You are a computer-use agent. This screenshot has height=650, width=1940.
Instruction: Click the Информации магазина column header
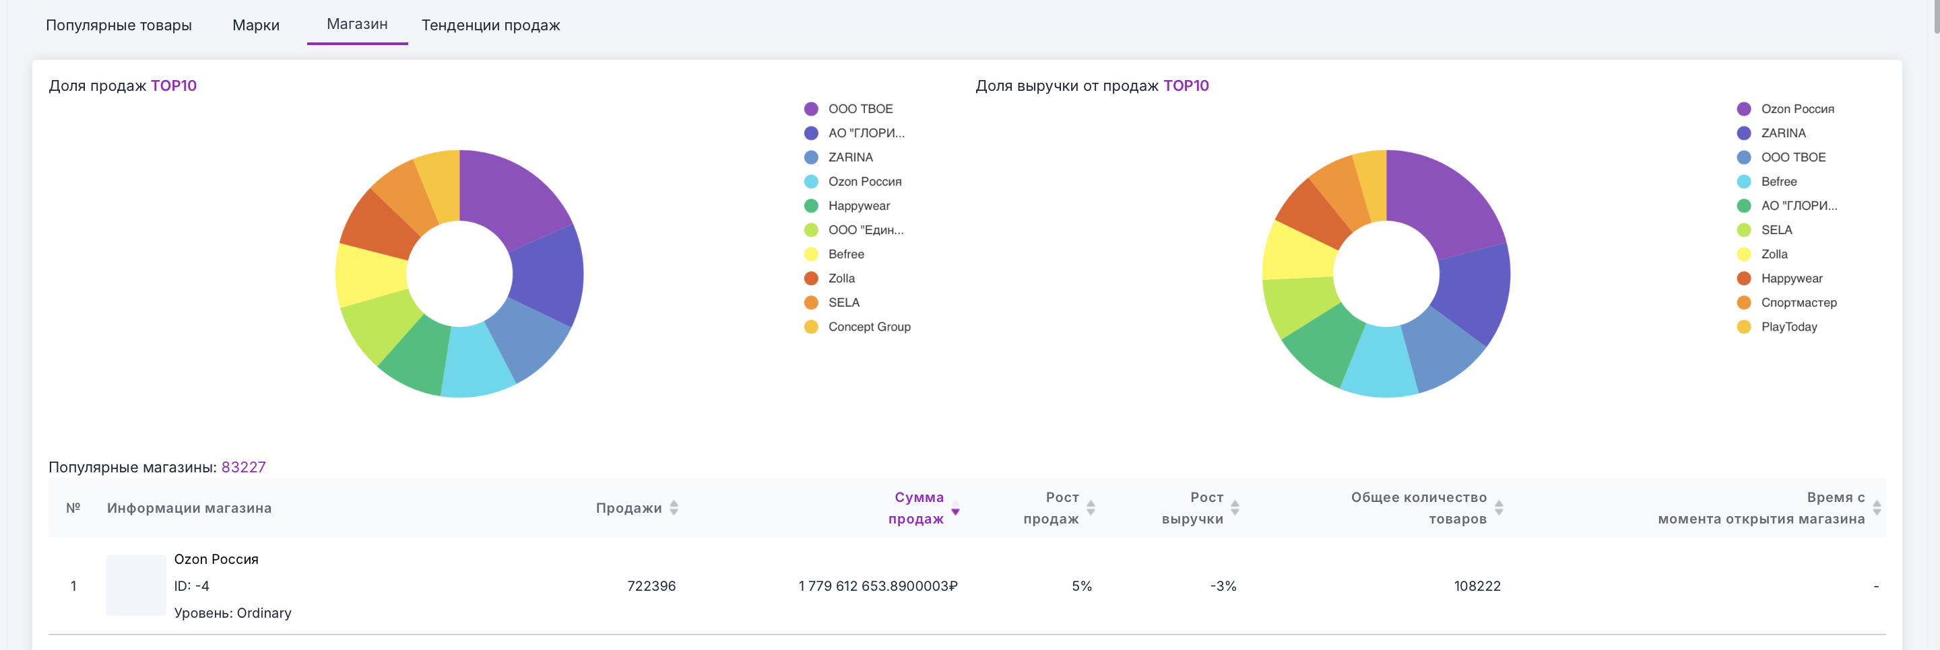(x=189, y=508)
